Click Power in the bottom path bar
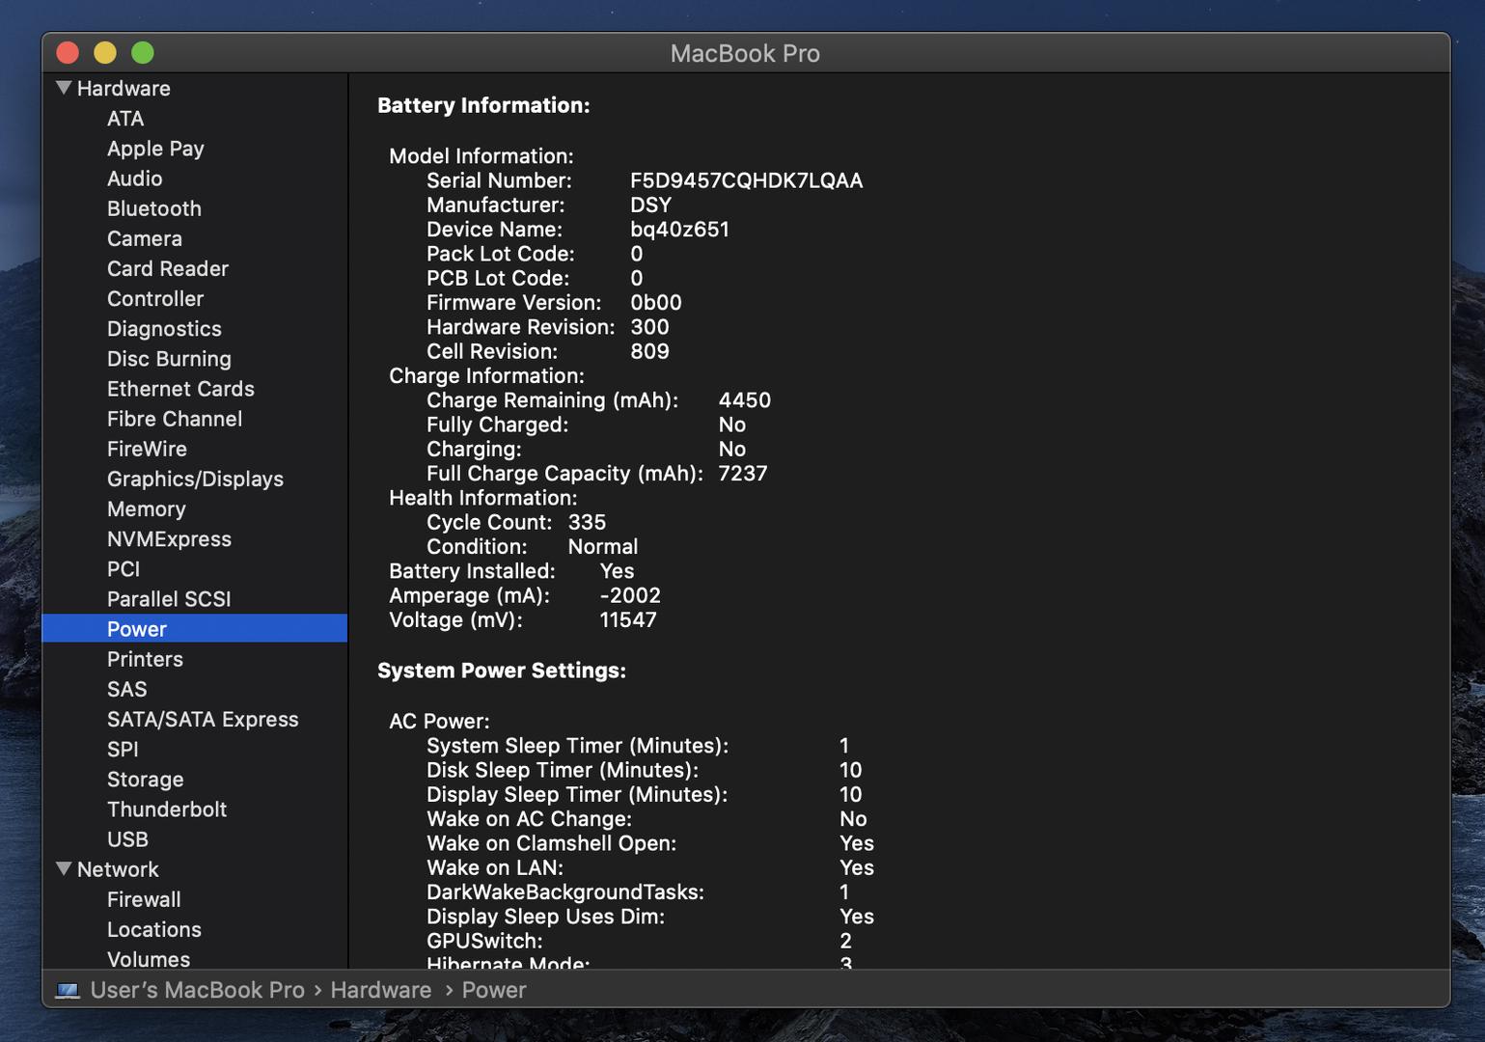 pos(493,990)
